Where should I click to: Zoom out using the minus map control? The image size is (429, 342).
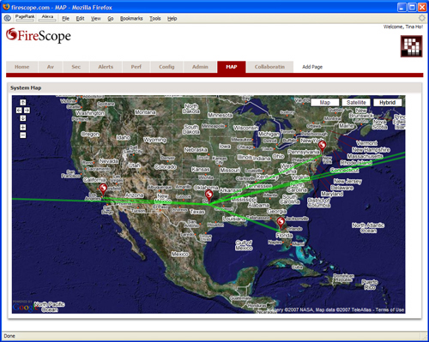click(23, 135)
